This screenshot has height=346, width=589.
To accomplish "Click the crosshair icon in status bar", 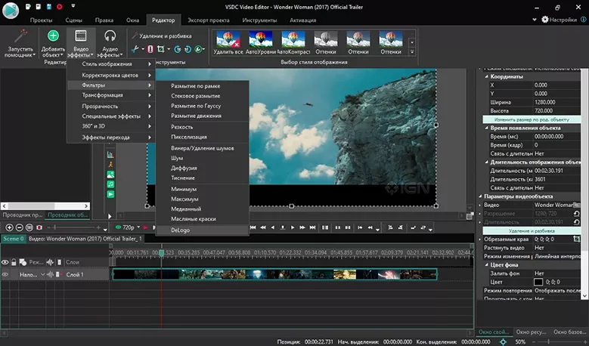I will click(503, 342).
